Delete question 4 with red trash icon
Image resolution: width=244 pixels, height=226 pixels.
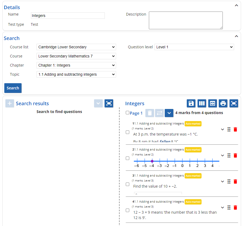click(x=235, y=207)
